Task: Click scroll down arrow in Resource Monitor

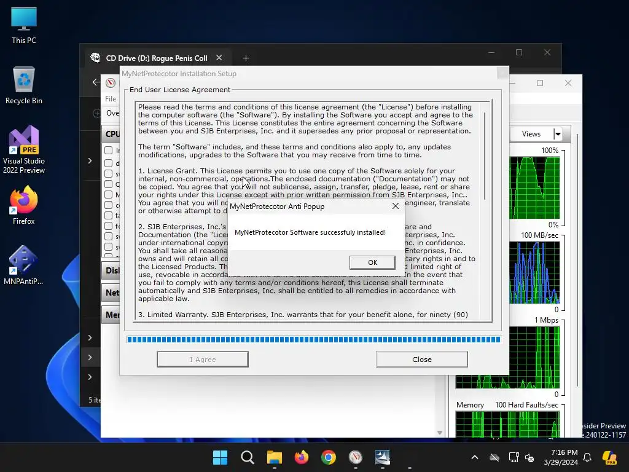Action: (x=440, y=433)
